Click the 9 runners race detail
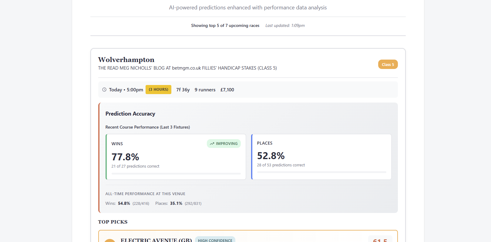 click(205, 90)
